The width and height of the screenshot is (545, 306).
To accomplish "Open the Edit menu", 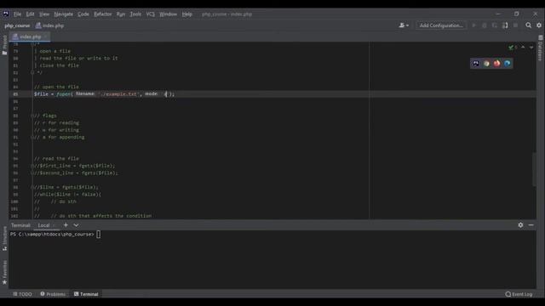I will coord(31,14).
